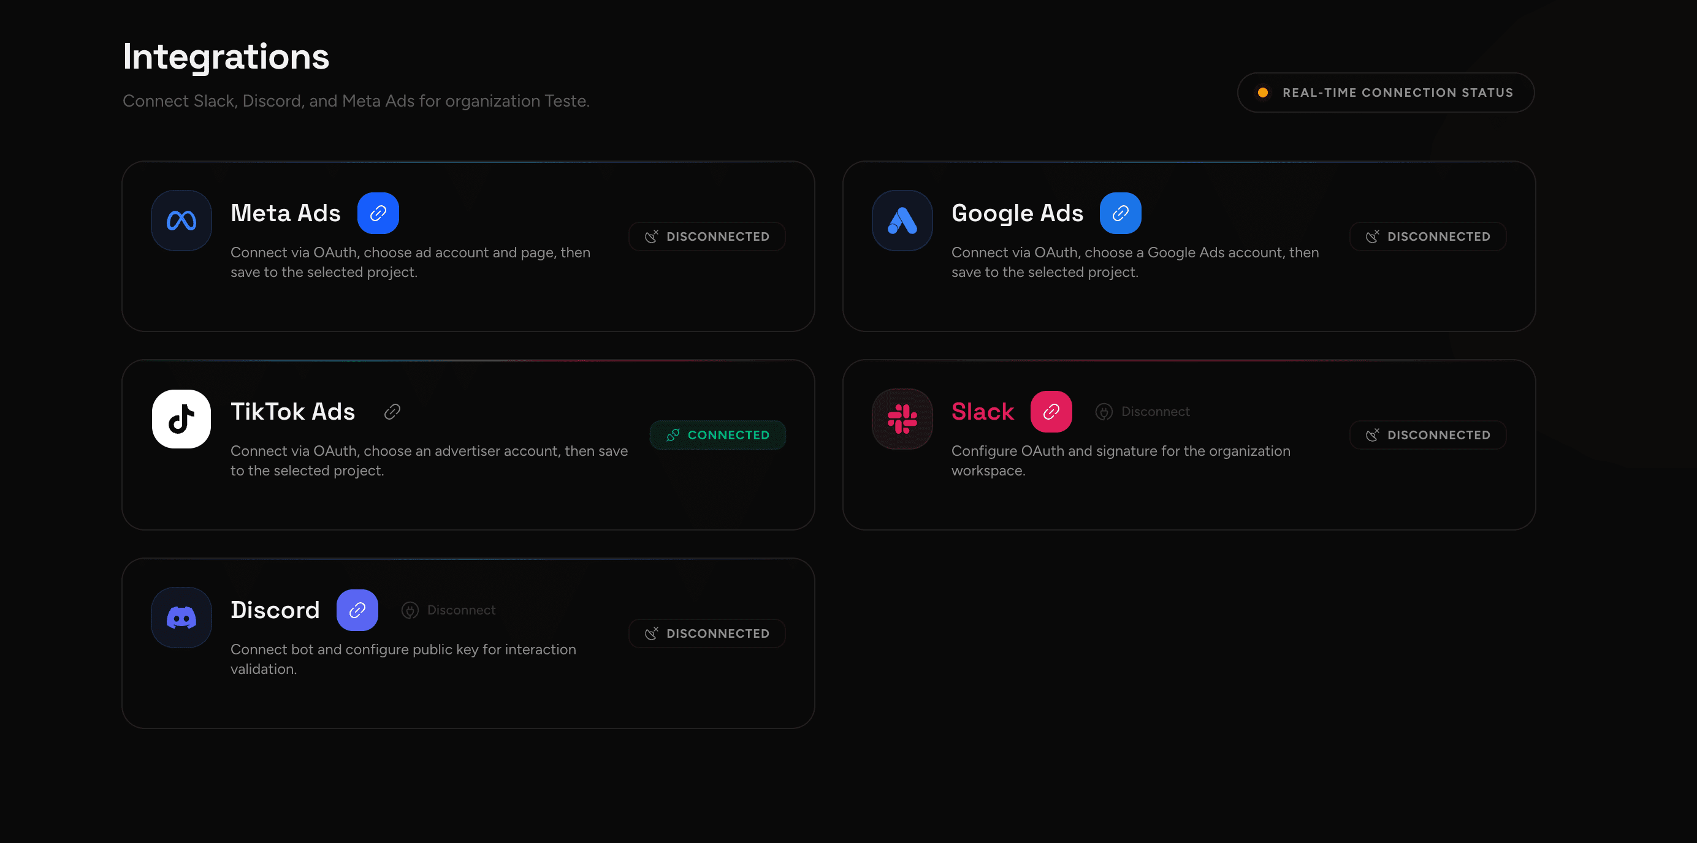Click the Google Ads title text
Viewport: 1697px width, 843px height.
click(x=1017, y=213)
